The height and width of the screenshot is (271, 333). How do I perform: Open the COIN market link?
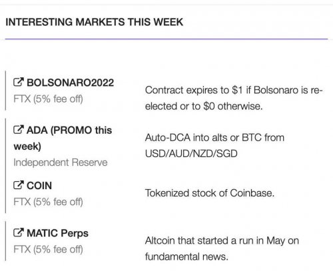tap(39, 186)
